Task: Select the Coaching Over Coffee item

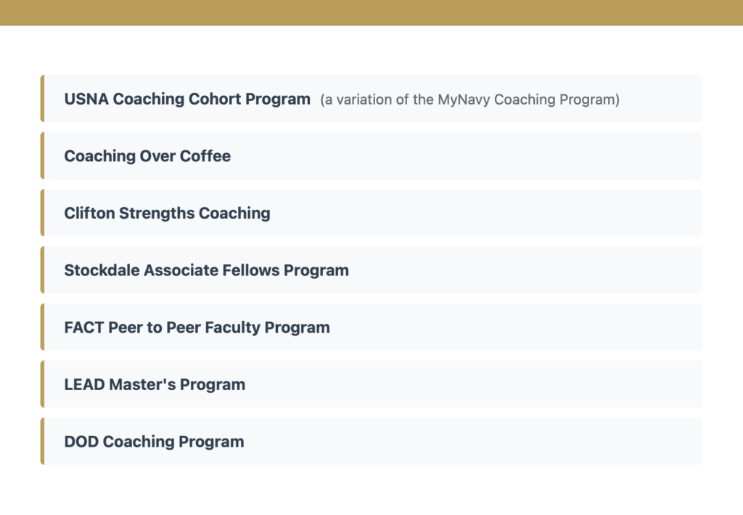Action: [147, 156]
